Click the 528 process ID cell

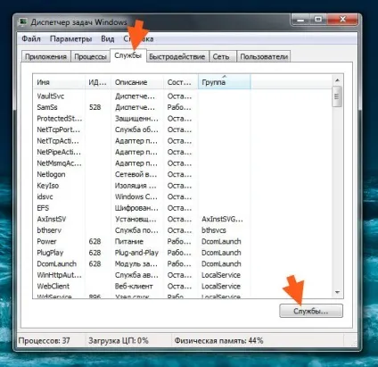[94, 107]
